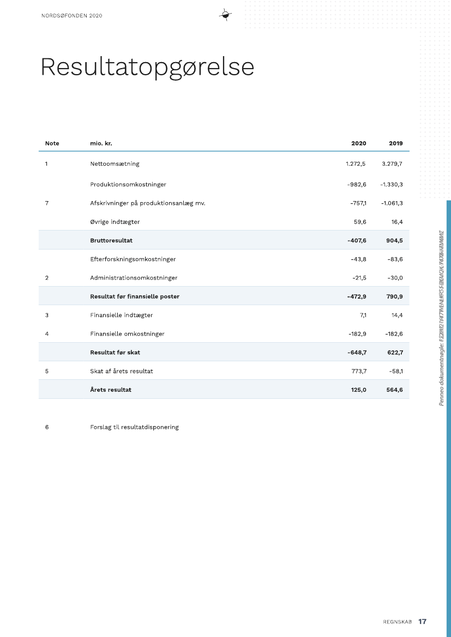451x637 pixels.
Task: Select Resultat før skat 2020 value -648,7
Action: 357,353
